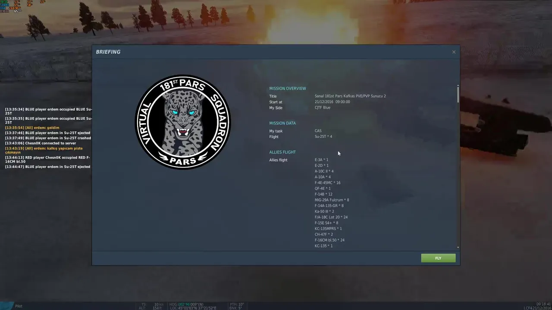
Task: Click the scrollbar up arrow in Briefing
Action: (x=458, y=86)
